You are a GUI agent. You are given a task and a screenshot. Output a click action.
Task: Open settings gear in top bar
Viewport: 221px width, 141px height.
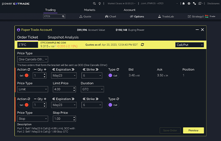(189, 3)
